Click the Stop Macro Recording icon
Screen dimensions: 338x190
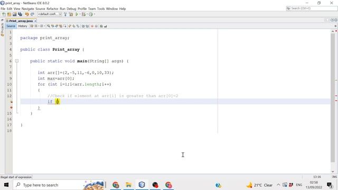tap(96, 26)
